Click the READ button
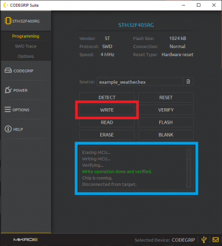 pyautogui.click(x=107, y=122)
